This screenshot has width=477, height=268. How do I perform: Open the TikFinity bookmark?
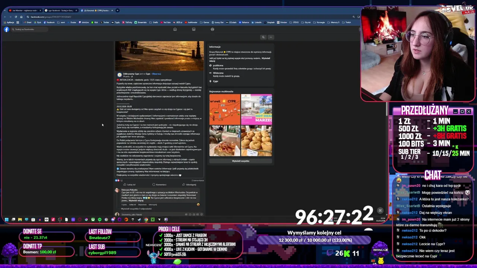(127, 22)
